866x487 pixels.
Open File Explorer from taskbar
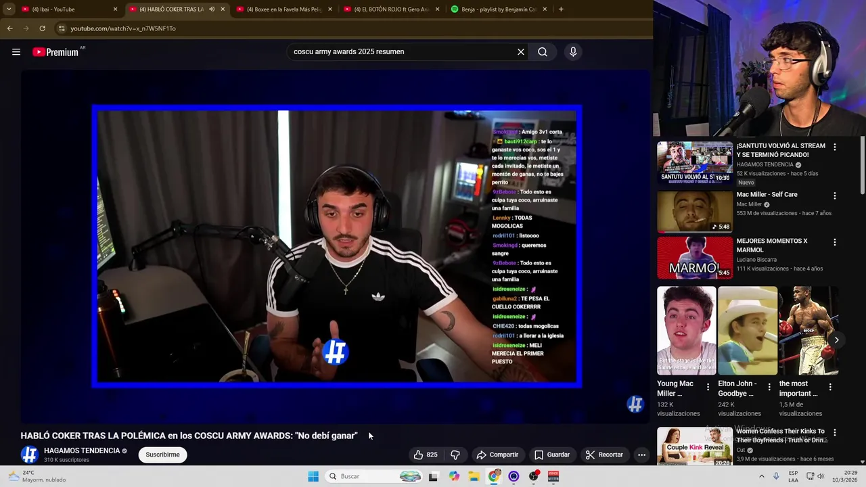(x=474, y=476)
